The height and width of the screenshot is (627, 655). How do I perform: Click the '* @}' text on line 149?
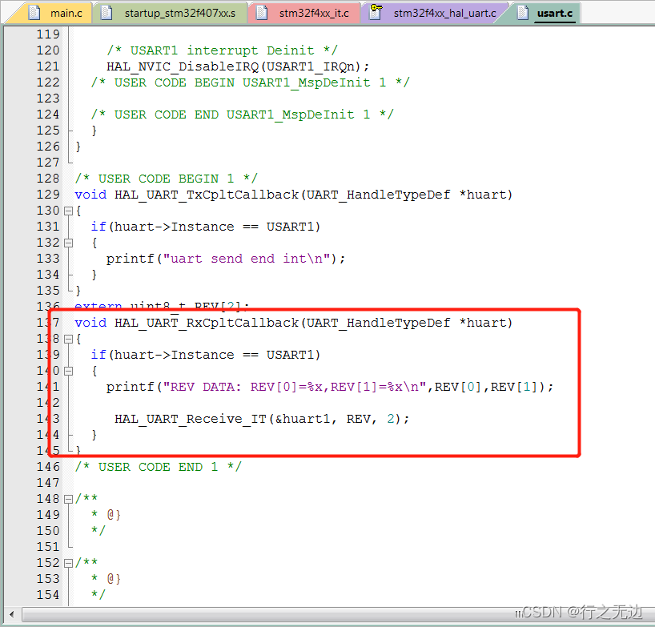[106, 515]
